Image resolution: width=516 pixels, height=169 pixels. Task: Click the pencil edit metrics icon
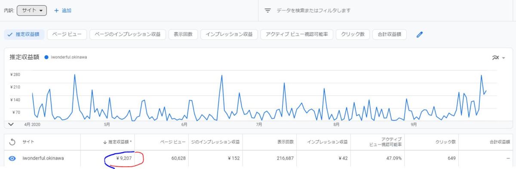pyautogui.click(x=420, y=35)
